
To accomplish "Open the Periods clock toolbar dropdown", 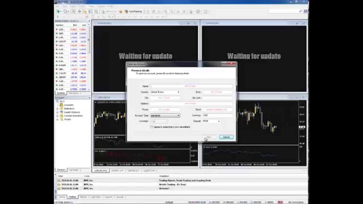I will (199, 11).
